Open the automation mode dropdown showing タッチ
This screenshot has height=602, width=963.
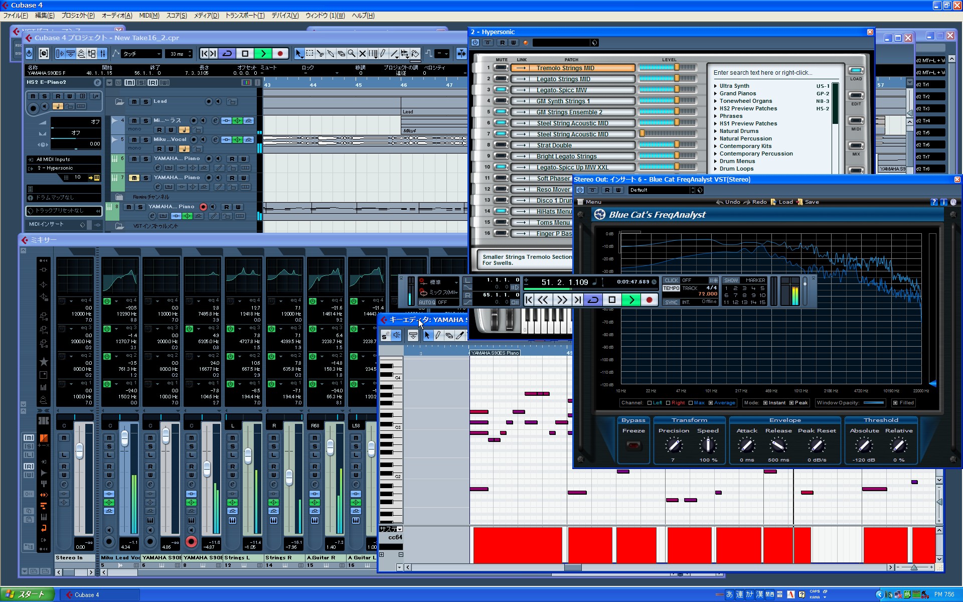[141, 54]
